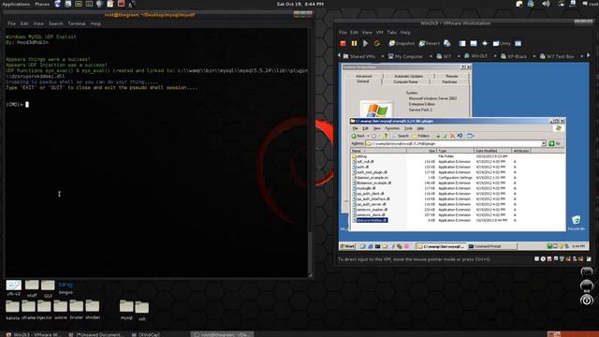Click the terminal's vertical scrollbar
The height and width of the screenshot is (337, 599).
coord(310,153)
